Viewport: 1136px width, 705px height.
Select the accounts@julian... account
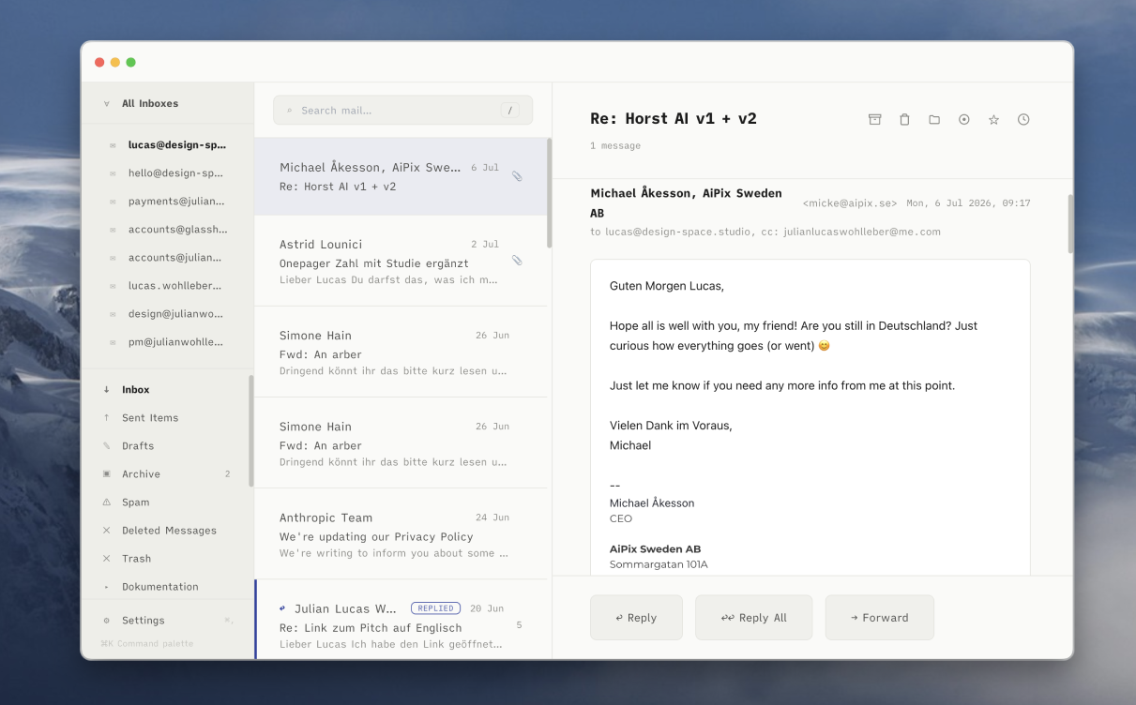[167, 258]
